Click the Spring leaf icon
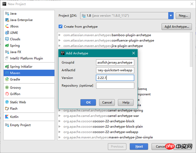This screenshot has width=196, height=153. (7, 45)
